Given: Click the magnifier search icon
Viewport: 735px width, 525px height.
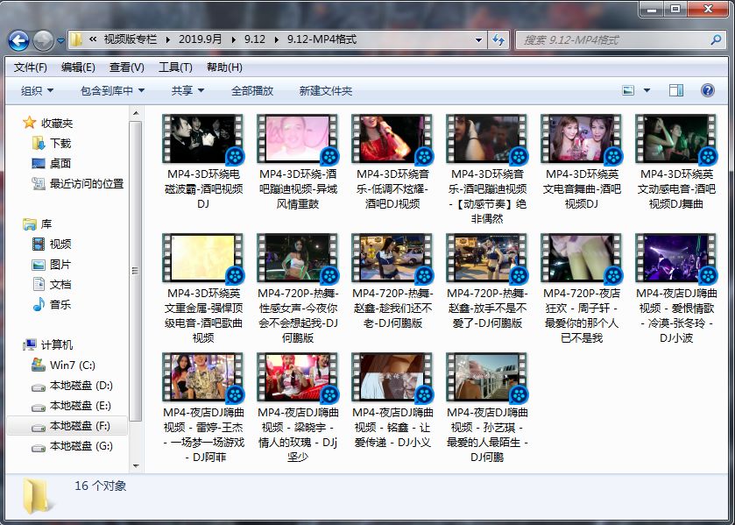Looking at the screenshot, I should [716, 40].
